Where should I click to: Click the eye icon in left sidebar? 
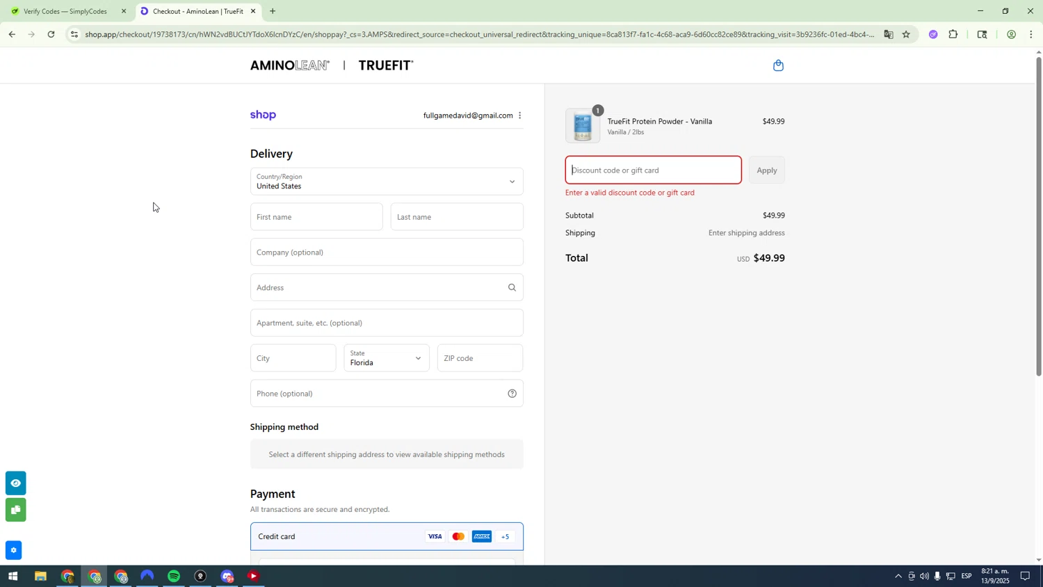coord(15,483)
